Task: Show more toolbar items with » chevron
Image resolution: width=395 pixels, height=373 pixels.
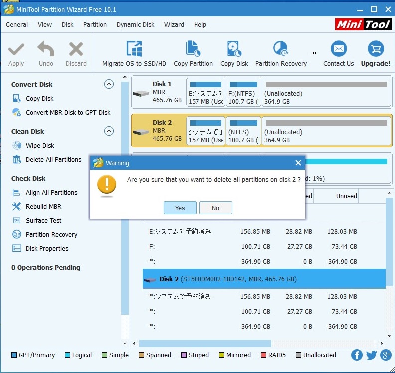Action: 314,53
